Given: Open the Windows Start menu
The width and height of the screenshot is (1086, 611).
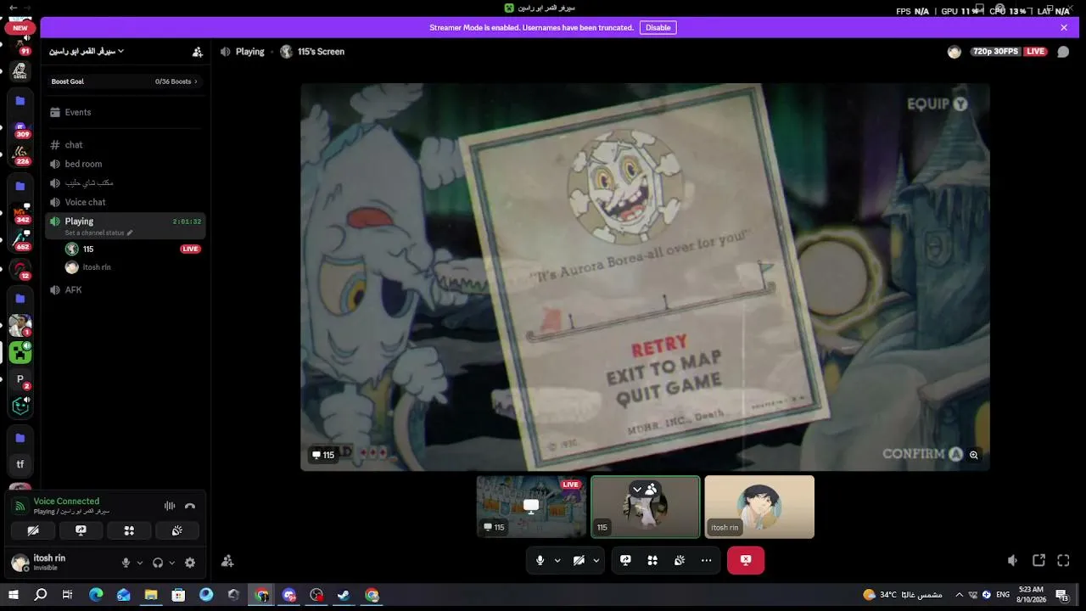Looking at the screenshot, I should point(14,595).
